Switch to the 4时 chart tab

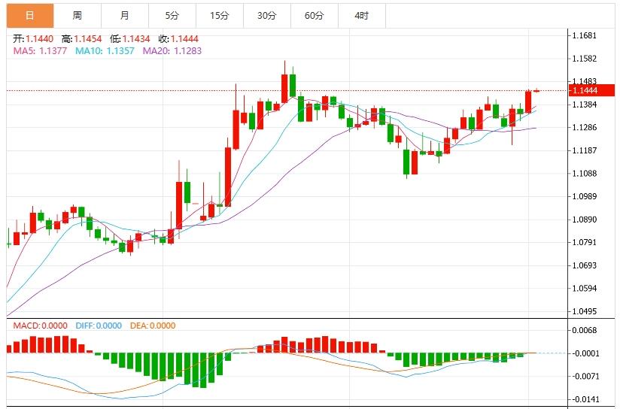coord(362,15)
